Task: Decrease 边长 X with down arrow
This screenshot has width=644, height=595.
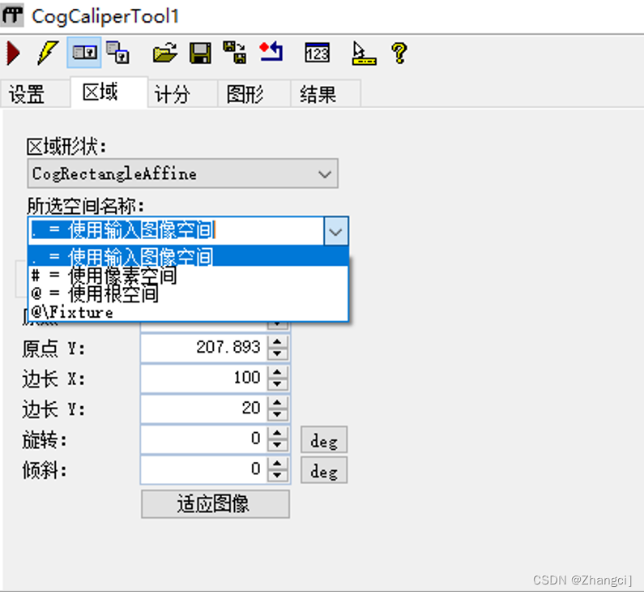Action: click(277, 383)
